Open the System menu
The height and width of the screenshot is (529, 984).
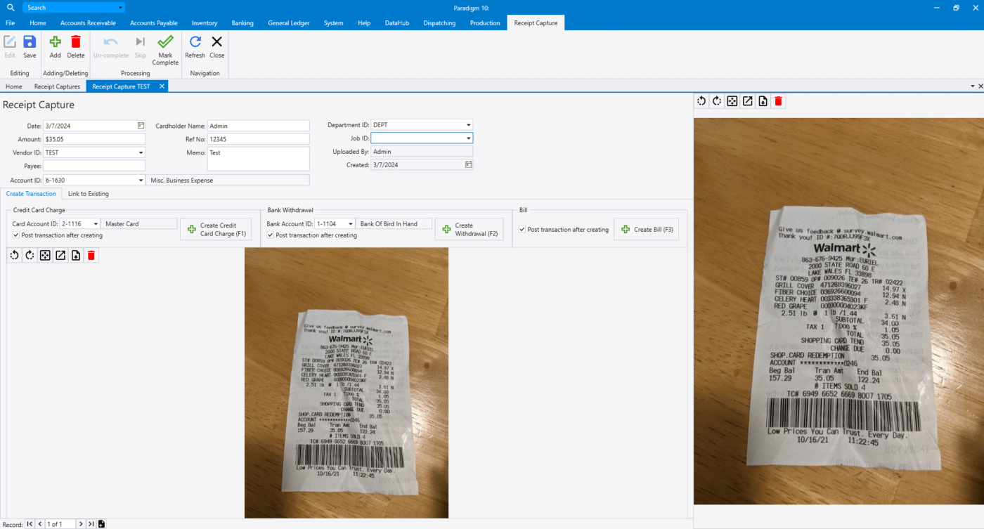tap(334, 23)
